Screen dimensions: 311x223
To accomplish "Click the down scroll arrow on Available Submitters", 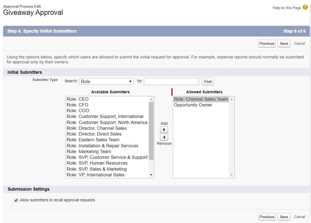I will [151, 175].
